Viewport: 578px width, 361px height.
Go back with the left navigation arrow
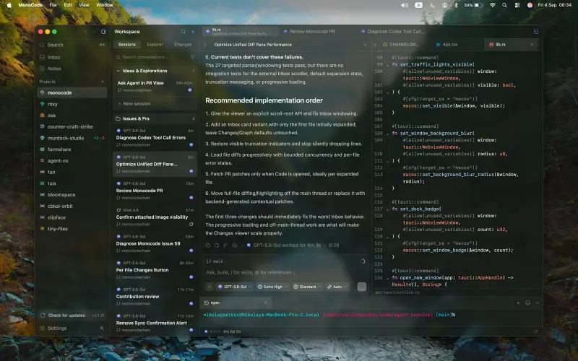pos(85,32)
